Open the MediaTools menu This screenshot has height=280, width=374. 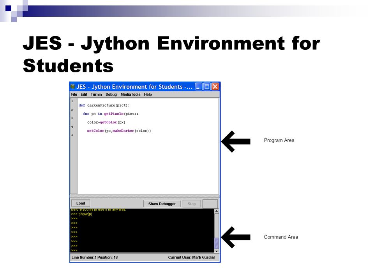tap(131, 94)
